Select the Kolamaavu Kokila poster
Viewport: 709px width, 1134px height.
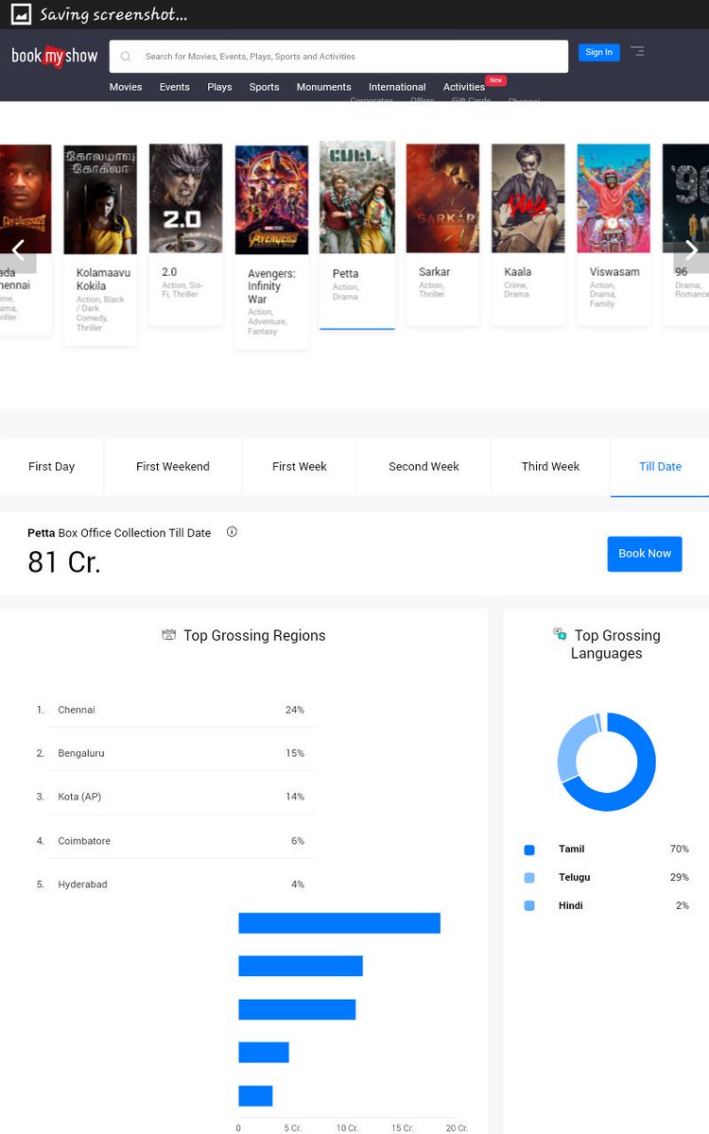(100, 199)
